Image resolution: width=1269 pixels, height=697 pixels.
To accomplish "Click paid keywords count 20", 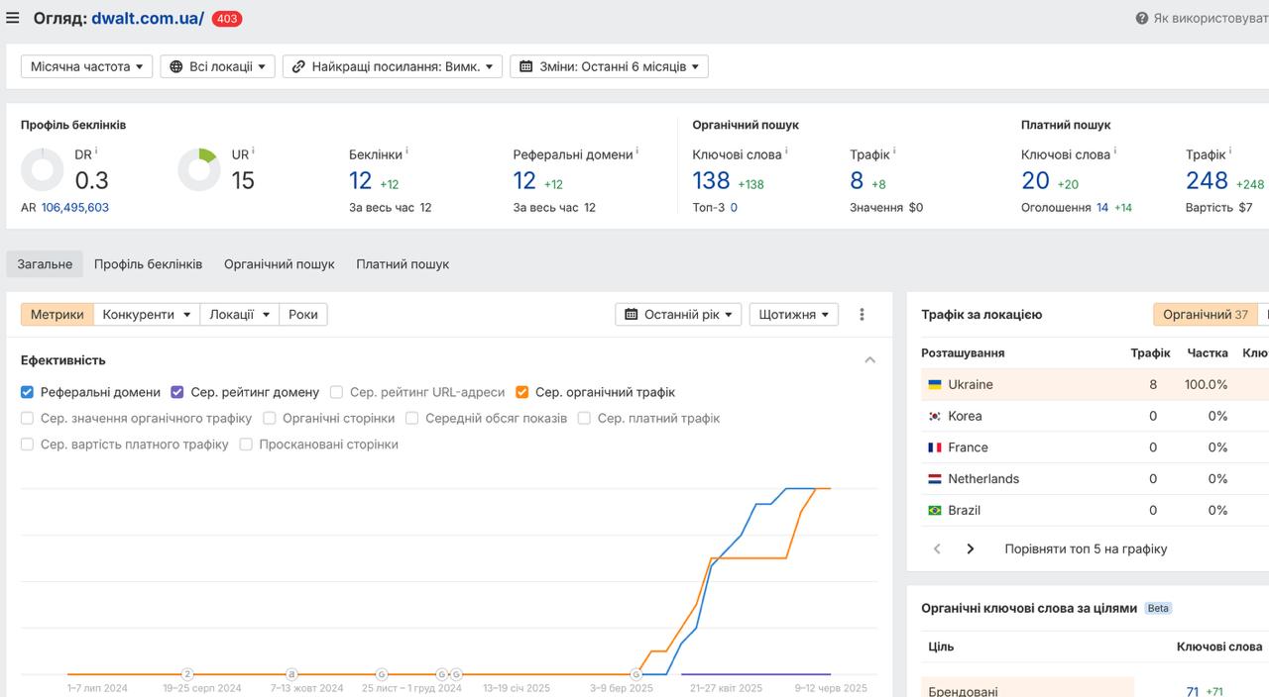I will tap(1035, 181).
